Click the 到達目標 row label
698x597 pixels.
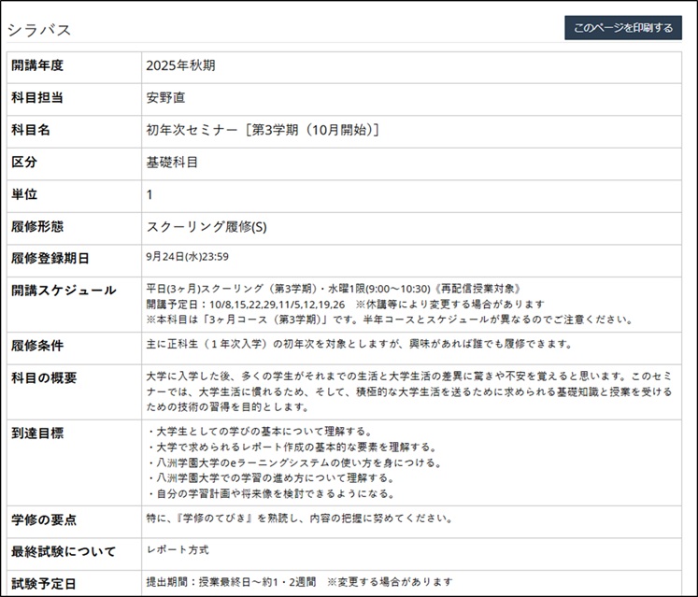[x=37, y=434]
